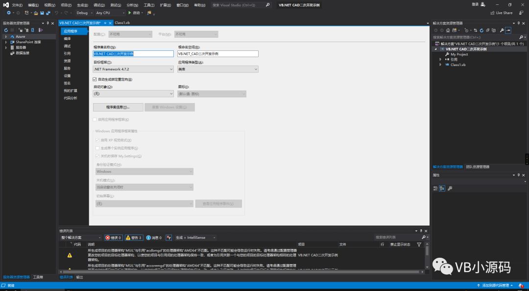Screen dimensions: 529x291
Task: Select My Project in Solution Explorer
Action: click(459, 54)
